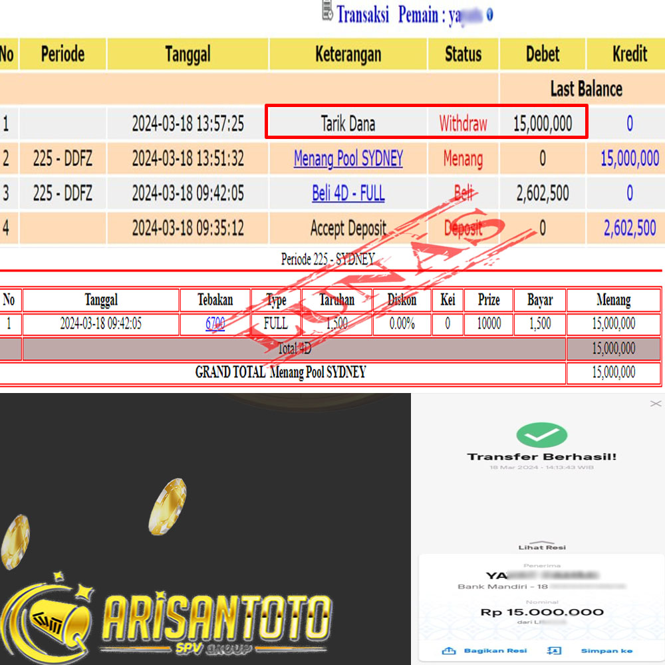665x665 pixels.
Task: Open the 'Beli 4D - FULL' link
Action: pyautogui.click(x=348, y=194)
